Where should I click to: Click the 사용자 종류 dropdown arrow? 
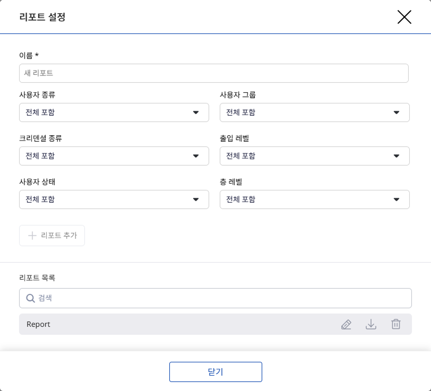(196, 112)
